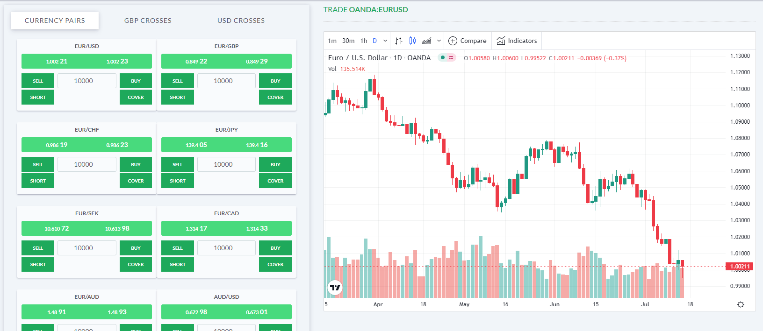Switch to the 1h interval
The width and height of the screenshot is (763, 331).
click(x=364, y=41)
